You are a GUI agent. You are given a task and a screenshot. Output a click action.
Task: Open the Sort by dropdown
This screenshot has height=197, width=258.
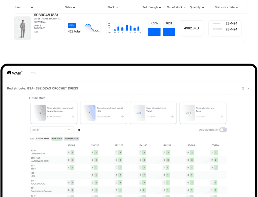[x=52, y=130]
